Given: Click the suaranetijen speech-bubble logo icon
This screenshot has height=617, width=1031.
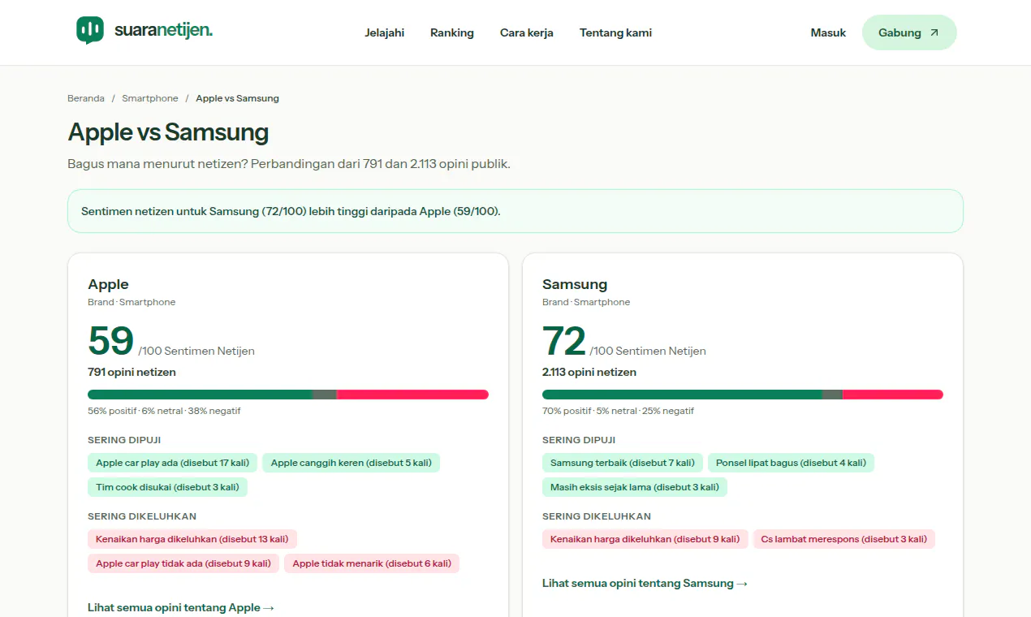Looking at the screenshot, I should pyautogui.click(x=90, y=30).
